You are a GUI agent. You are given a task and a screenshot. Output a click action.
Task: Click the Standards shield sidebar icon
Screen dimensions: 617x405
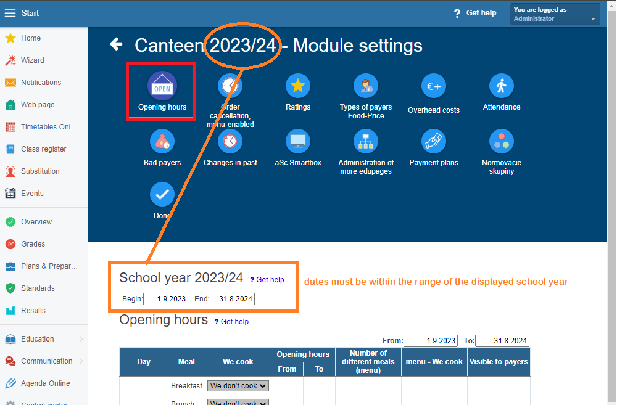point(10,288)
